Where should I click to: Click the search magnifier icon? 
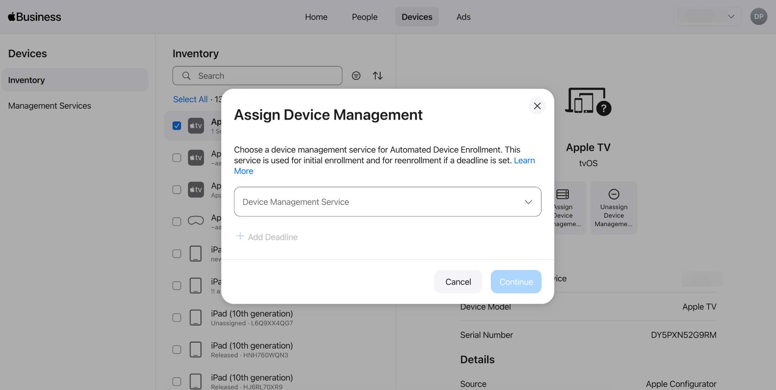pyautogui.click(x=186, y=76)
